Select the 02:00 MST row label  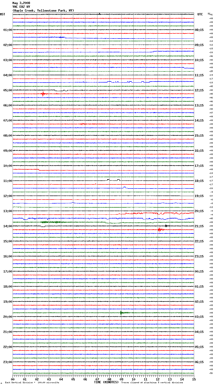(x=8, y=45)
